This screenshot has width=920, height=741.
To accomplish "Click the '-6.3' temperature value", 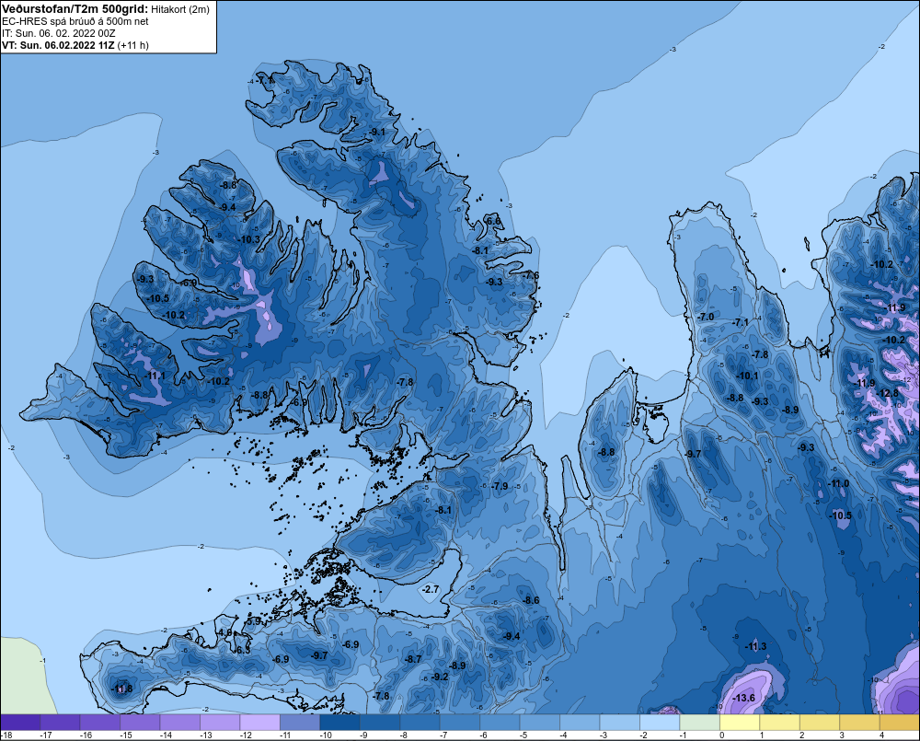I will 242,651.
